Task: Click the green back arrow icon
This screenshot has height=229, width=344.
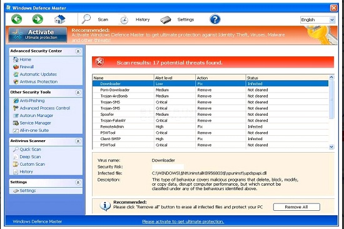Action: click(x=17, y=19)
